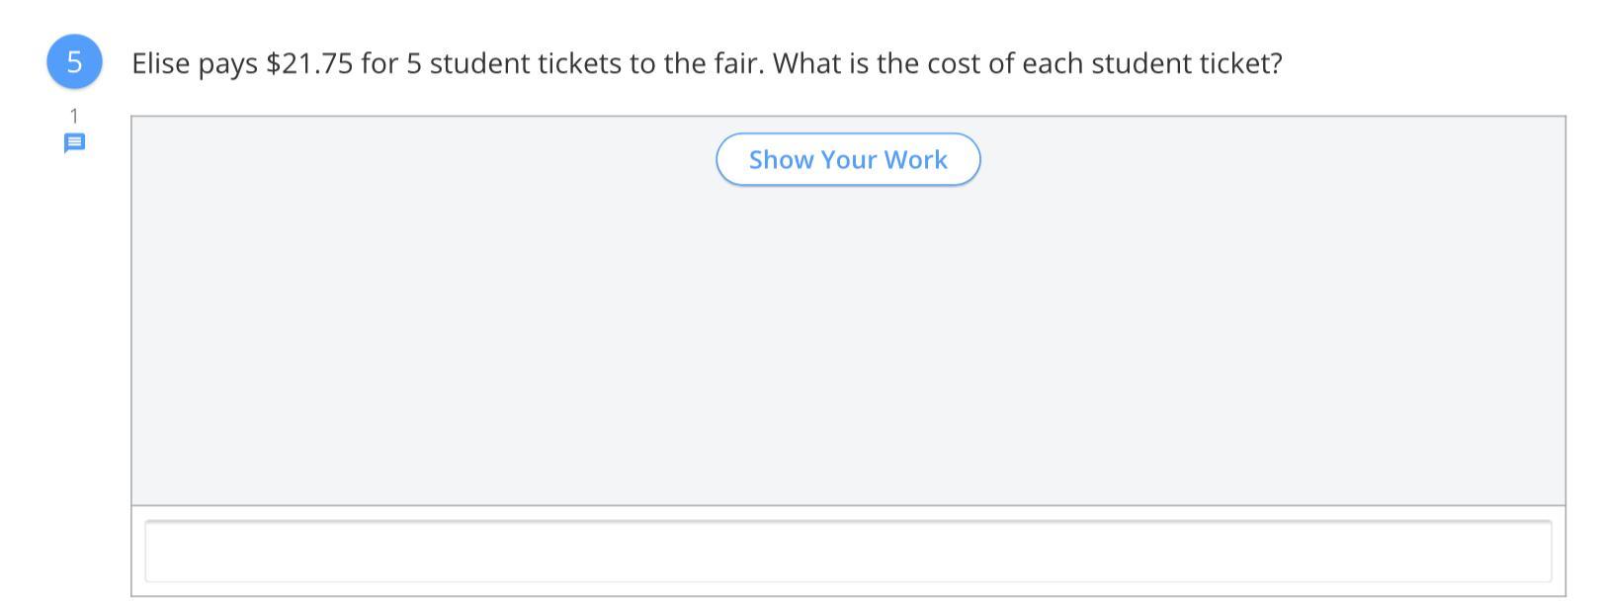Click the word "Elise" in the question text

point(160,64)
